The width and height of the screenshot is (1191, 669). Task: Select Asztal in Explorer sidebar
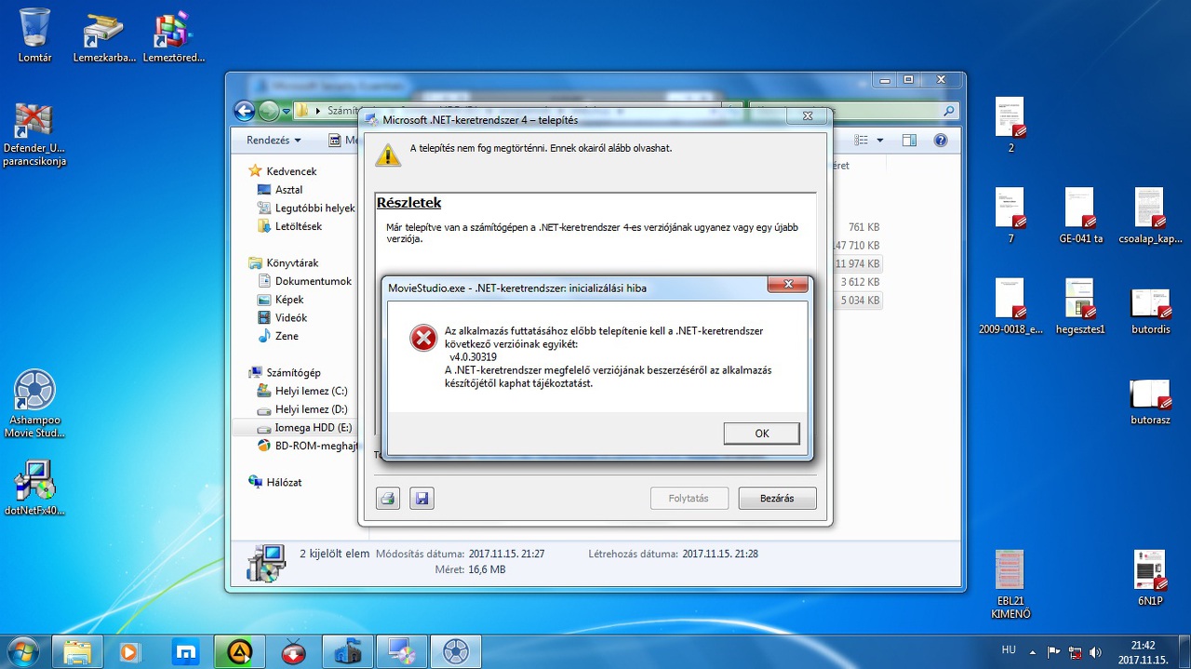coord(288,190)
